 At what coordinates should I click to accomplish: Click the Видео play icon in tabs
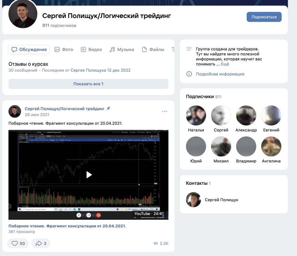(x=83, y=49)
